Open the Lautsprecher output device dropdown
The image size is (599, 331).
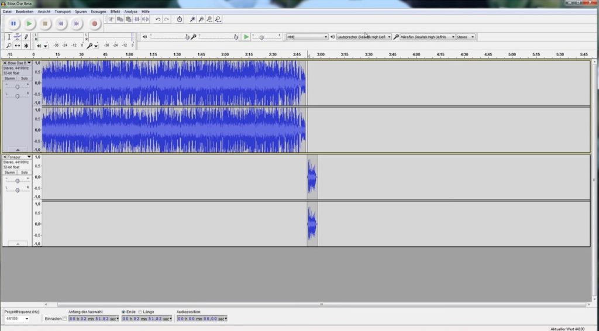[x=364, y=37]
